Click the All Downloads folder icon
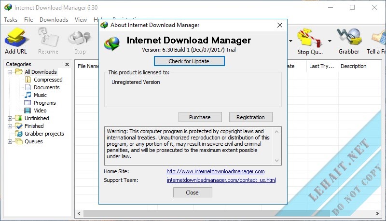 point(19,72)
